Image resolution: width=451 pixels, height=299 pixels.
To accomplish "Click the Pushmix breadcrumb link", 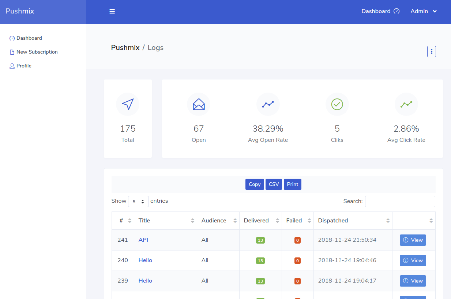I will (x=125, y=47).
